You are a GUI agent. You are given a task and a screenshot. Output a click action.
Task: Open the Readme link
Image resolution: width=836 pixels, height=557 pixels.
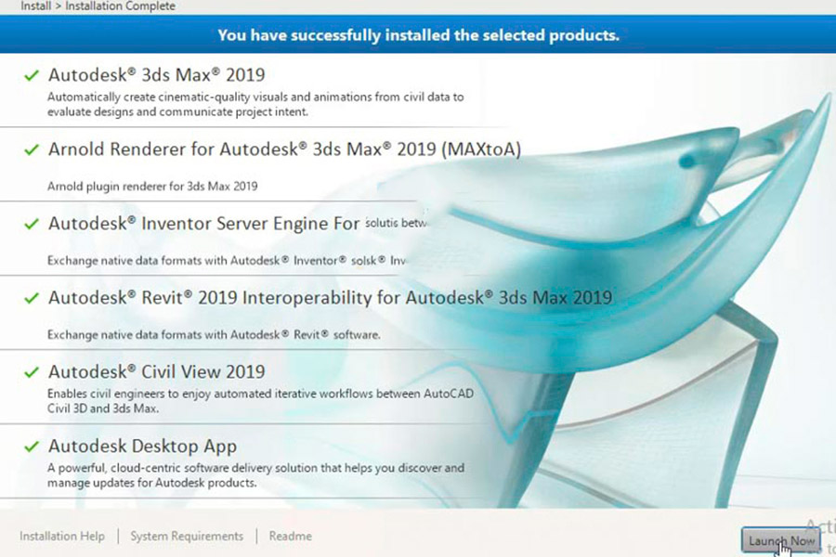(290, 537)
